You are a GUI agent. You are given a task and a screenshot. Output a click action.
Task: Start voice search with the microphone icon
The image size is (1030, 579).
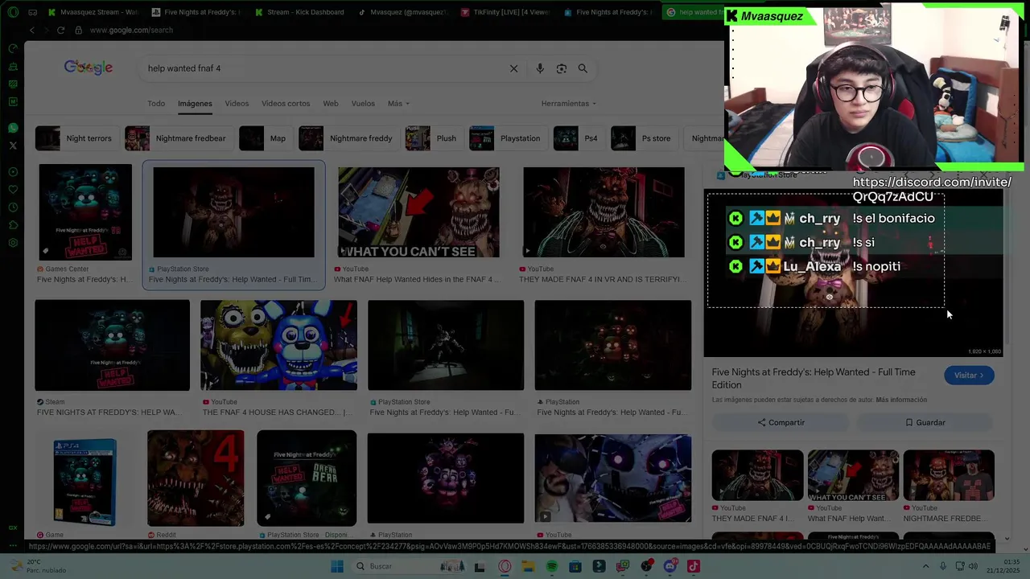pyautogui.click(x=540, y=68)
